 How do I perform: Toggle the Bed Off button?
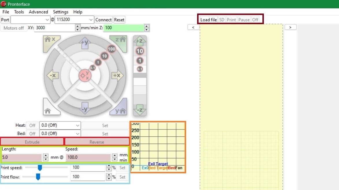pyautogui.click(x=32, y=134)
